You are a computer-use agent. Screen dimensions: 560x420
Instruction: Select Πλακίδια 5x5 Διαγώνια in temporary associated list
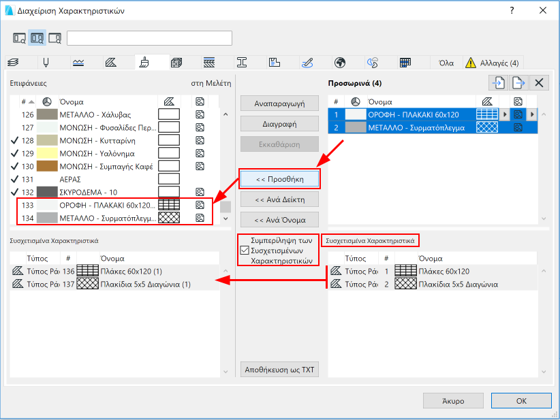(433, 285)
